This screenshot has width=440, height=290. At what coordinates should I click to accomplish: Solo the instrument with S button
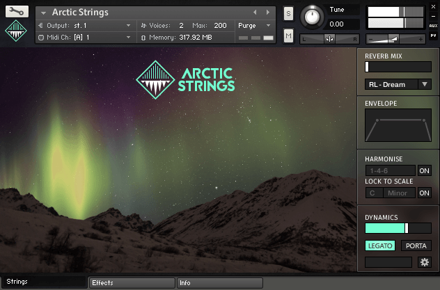click(288, 13)
